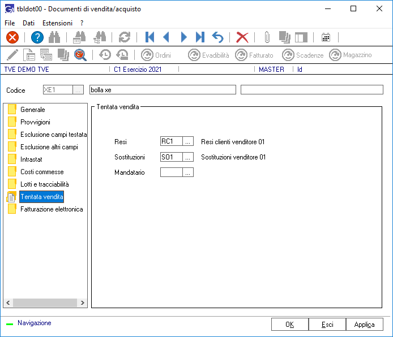Select Fatturazione elettronica in the tree

tap(52, 209)
